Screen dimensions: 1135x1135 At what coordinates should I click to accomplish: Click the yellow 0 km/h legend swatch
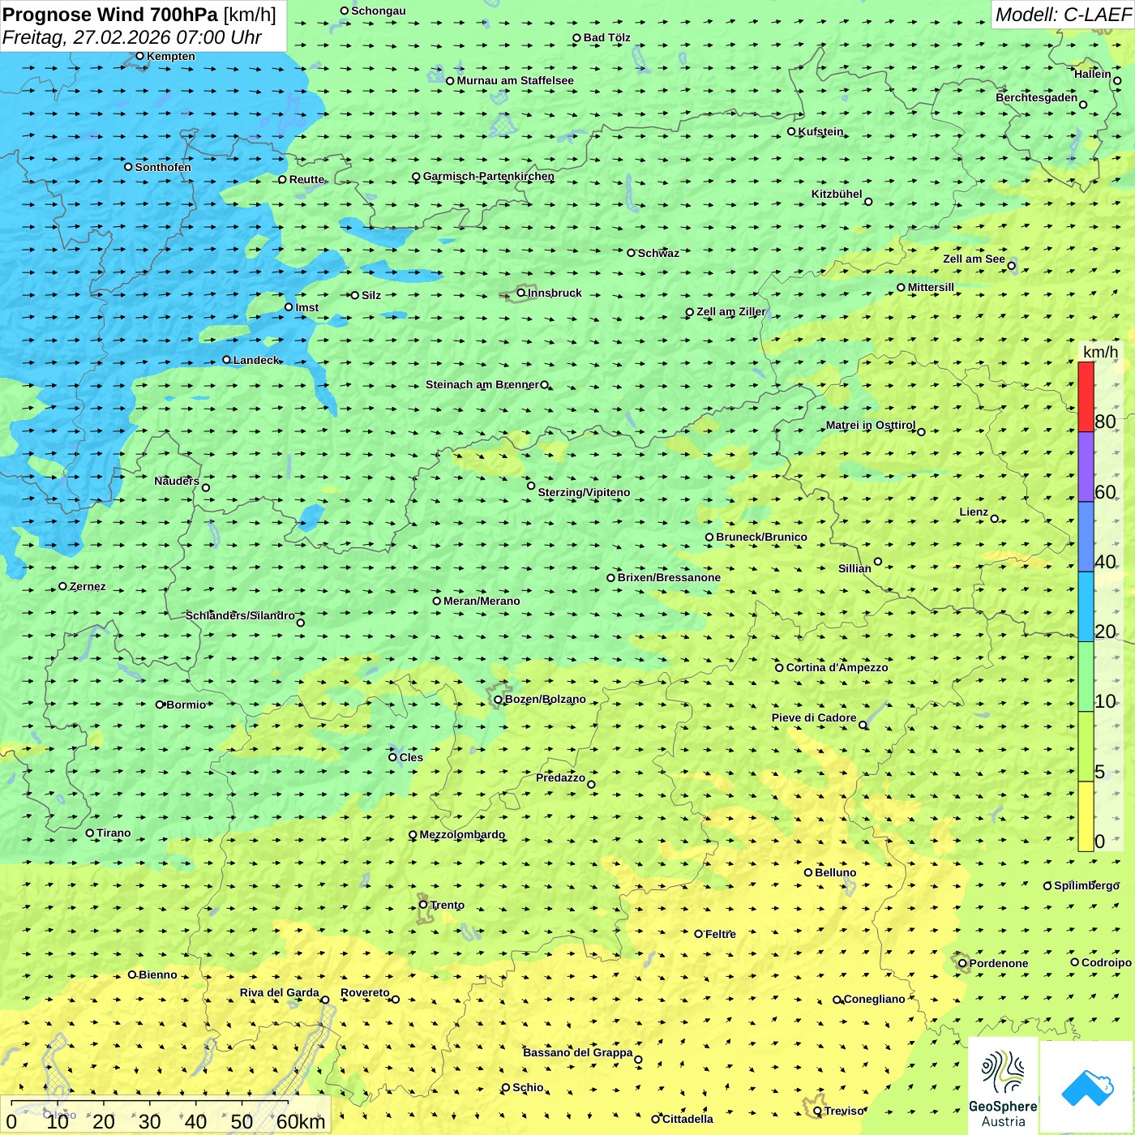tap(1086, 816)
